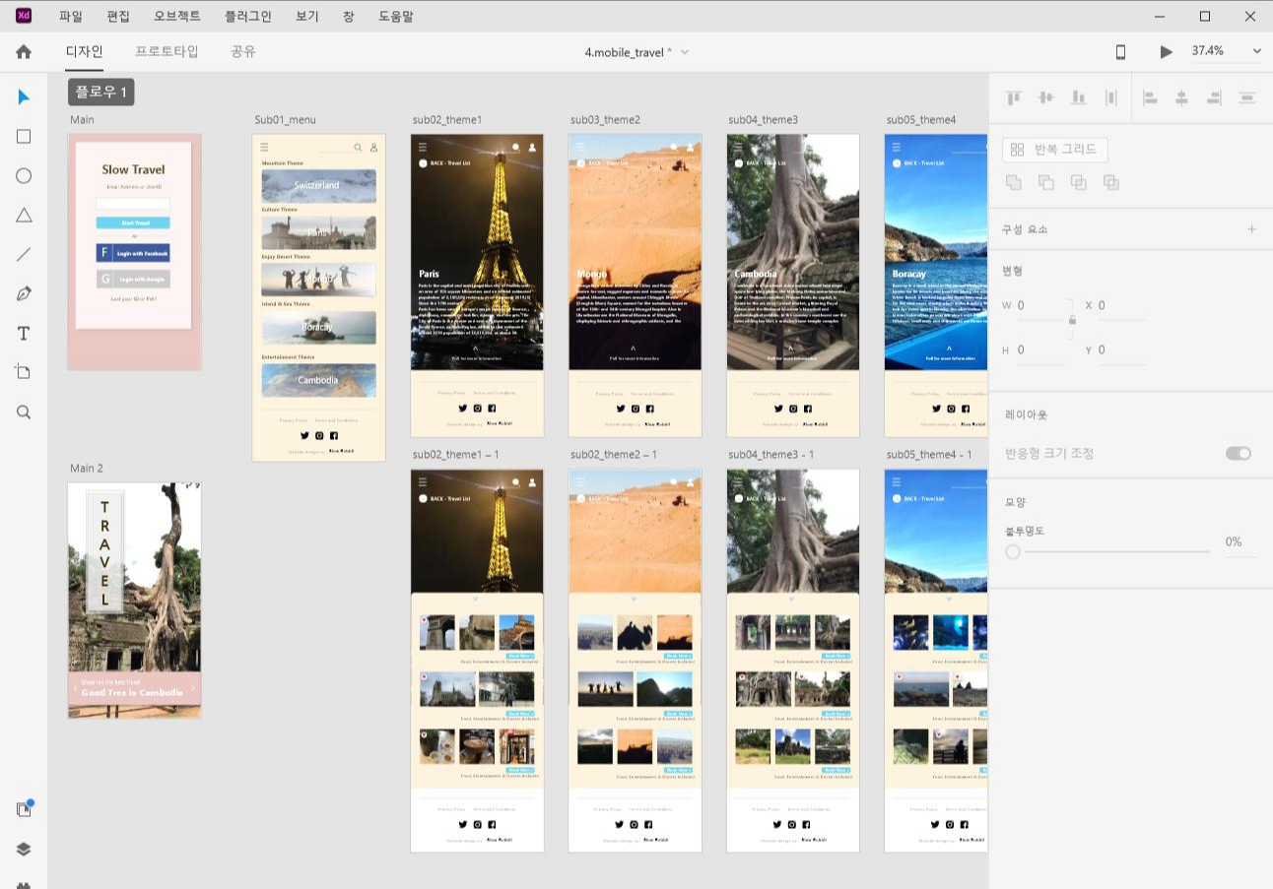Click the Boracay thumbnail in Sub01_menu
The image size is (1273, 889).
318,328
